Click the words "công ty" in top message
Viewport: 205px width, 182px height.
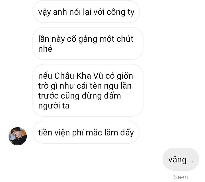pos(120,12)
